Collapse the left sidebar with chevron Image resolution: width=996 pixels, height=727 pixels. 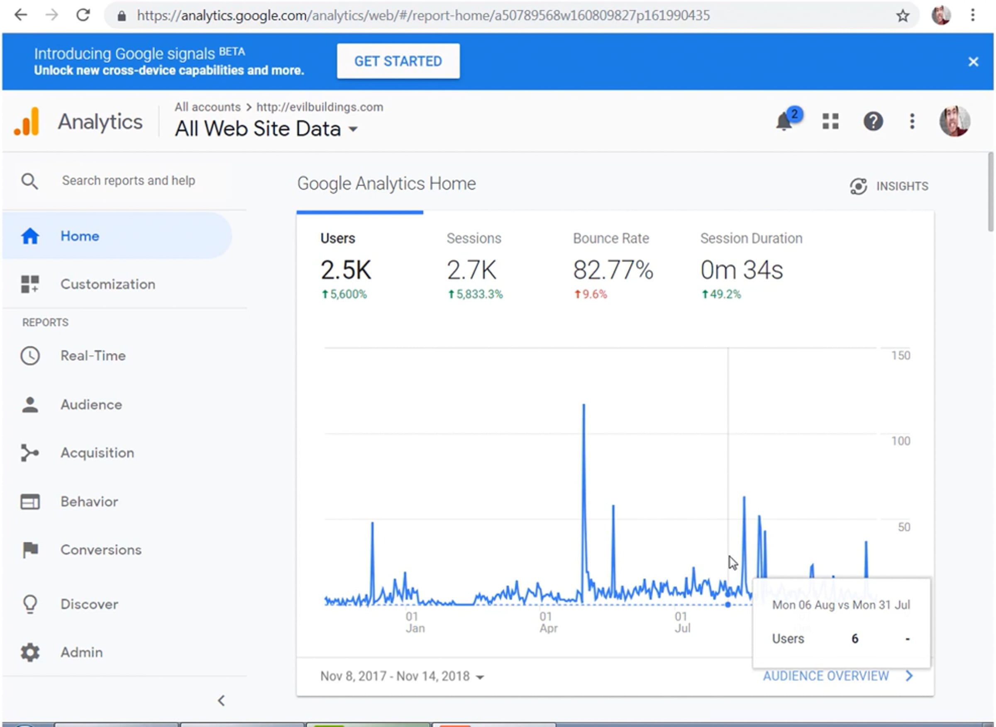point(222,700)
